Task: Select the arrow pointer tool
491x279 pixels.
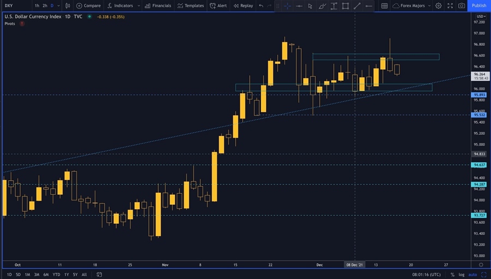Action: tap(310, 5)
